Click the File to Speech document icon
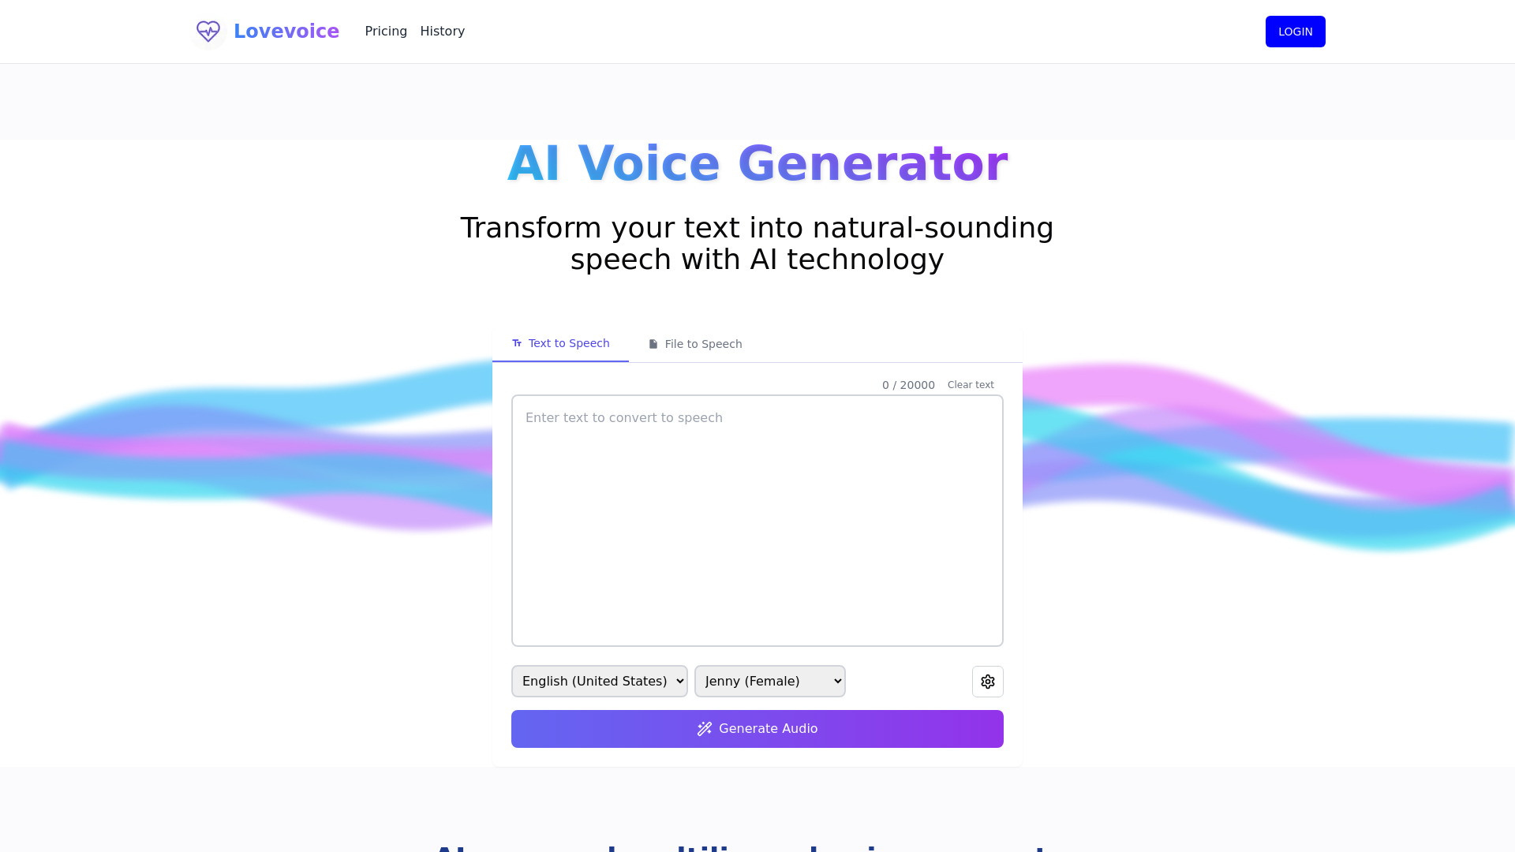 point(653,343)
